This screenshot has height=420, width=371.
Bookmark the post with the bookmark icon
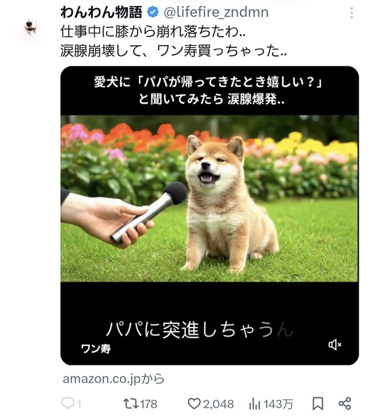(x=318, y=404)
